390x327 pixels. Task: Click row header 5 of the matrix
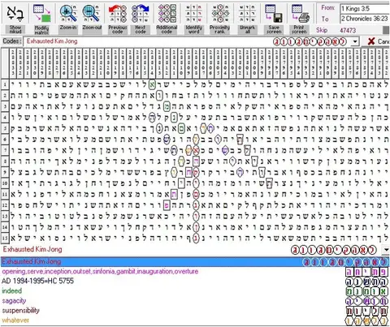(x=5, y=128)
